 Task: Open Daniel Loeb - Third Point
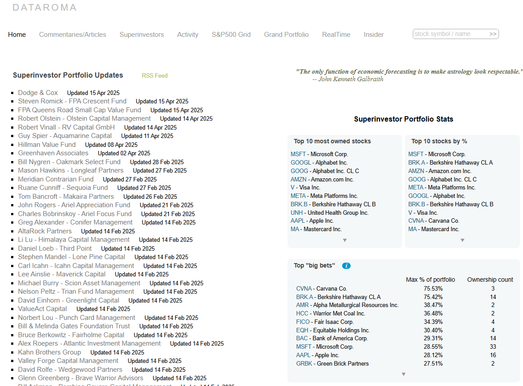(55, 248)
